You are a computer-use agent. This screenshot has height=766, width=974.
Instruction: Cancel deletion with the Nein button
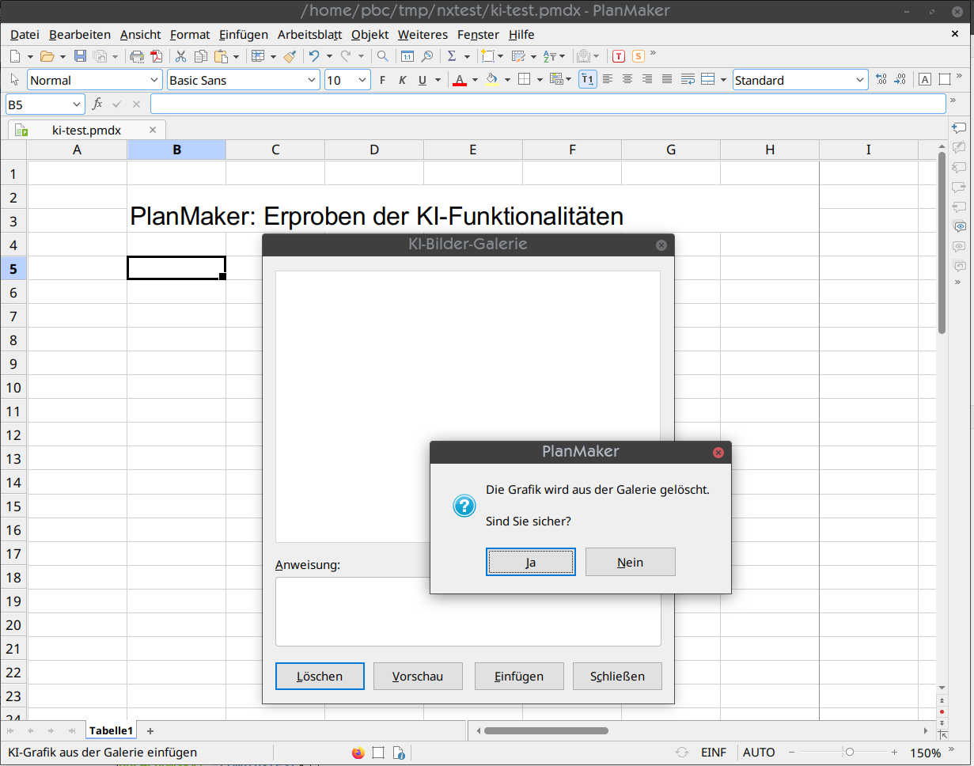pos(630,562)
